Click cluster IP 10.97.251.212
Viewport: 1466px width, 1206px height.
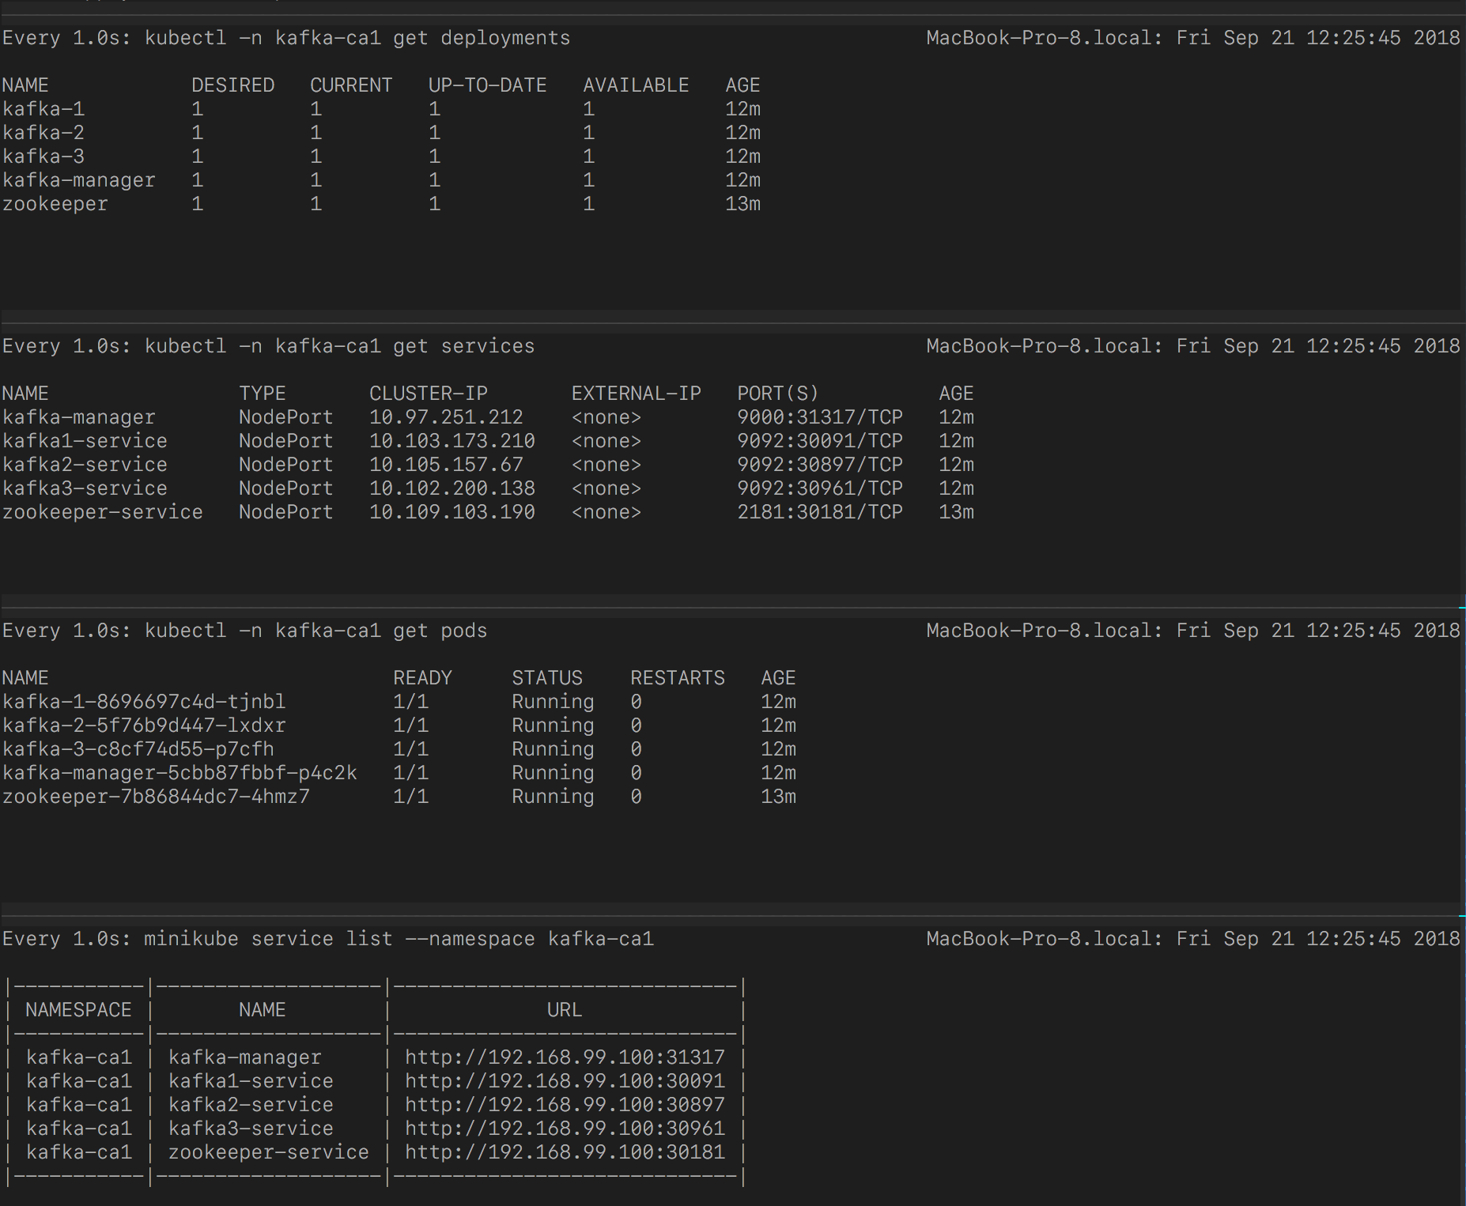pos(447,417)
